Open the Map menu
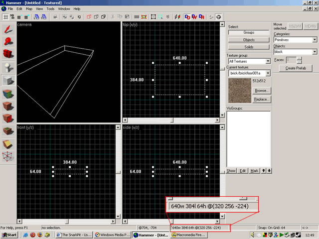Image resolution: width=319 pixels, height=239 pixels. 29,9
